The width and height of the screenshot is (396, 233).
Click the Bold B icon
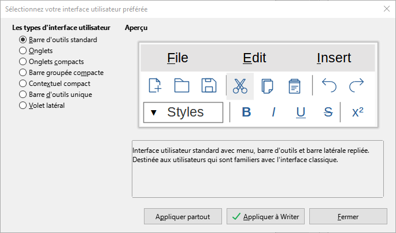246,112
